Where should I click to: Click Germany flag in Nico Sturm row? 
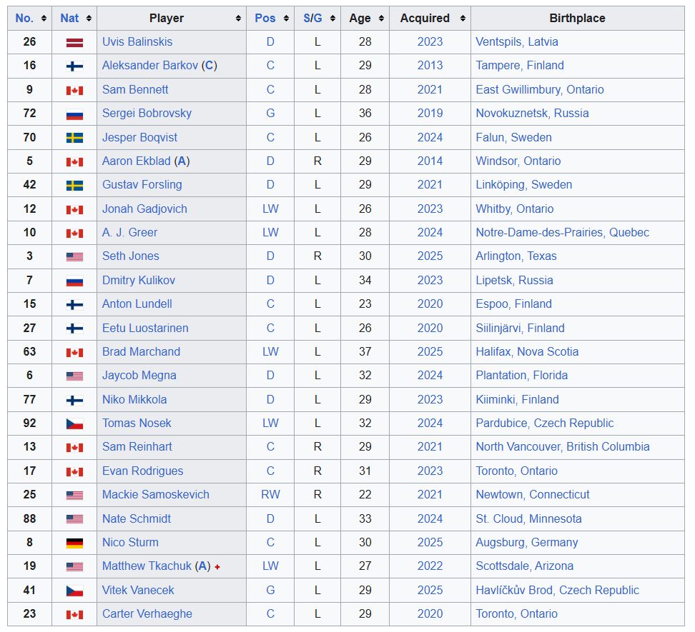point(74,543)
